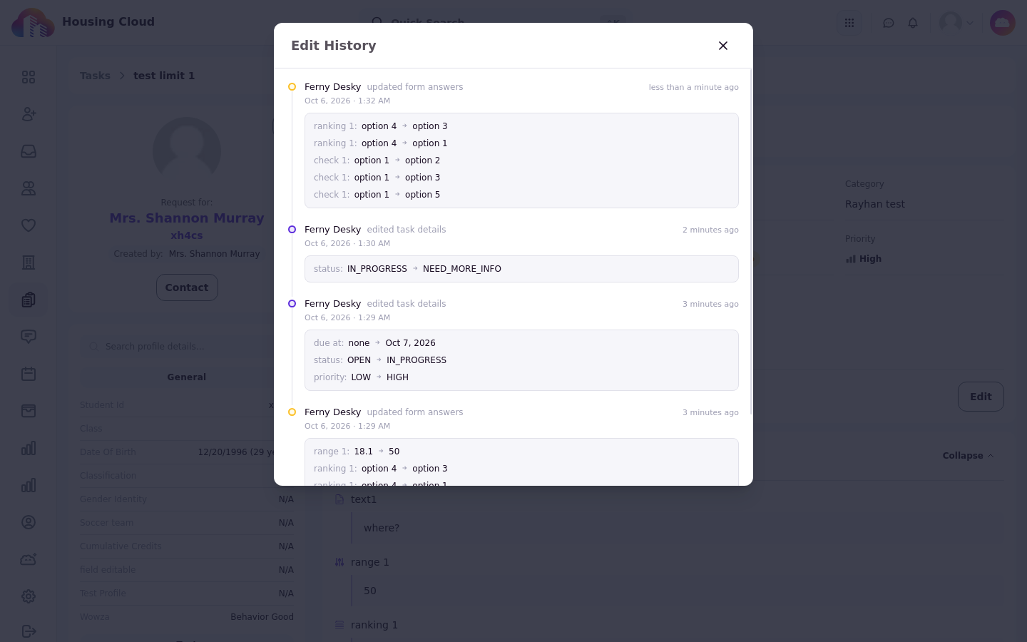Open the chat icon in top bar
The height and width of the screenshot is (642, 1027).
[889, 23]
